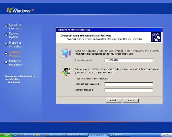
Task: Click the 'Finalizing installation' step text
Action: pos(15,63)
